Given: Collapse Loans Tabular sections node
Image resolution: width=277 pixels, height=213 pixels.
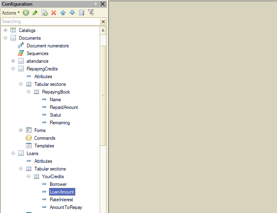Looking at the screenshot, I should tap(21, 169).
